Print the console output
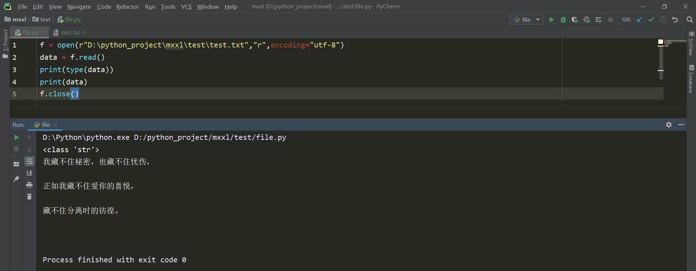This screenshot has height=271, width=696. click(x=29, y=185)
